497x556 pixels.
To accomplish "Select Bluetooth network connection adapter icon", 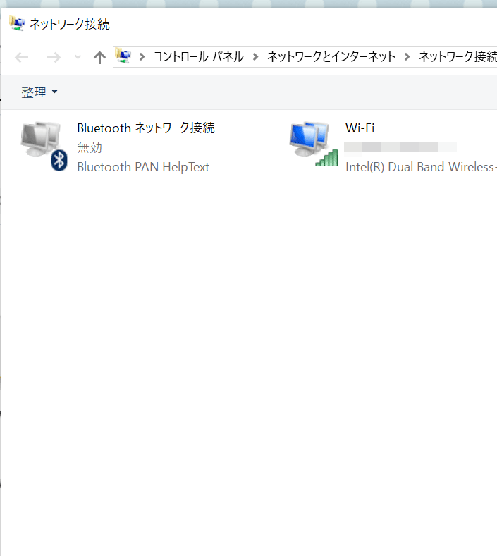I will point(44,146).
